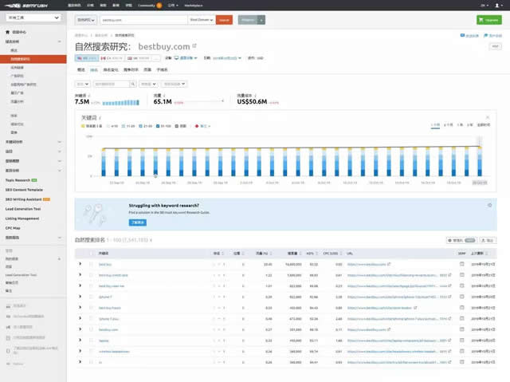Expand the 'best buy' keyword row
510x382 pixels.
click(80, 263)
